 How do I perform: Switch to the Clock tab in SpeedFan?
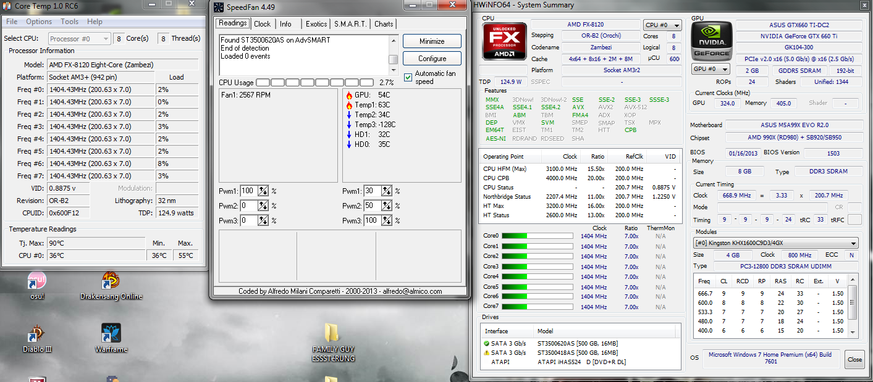click(262, 24)
